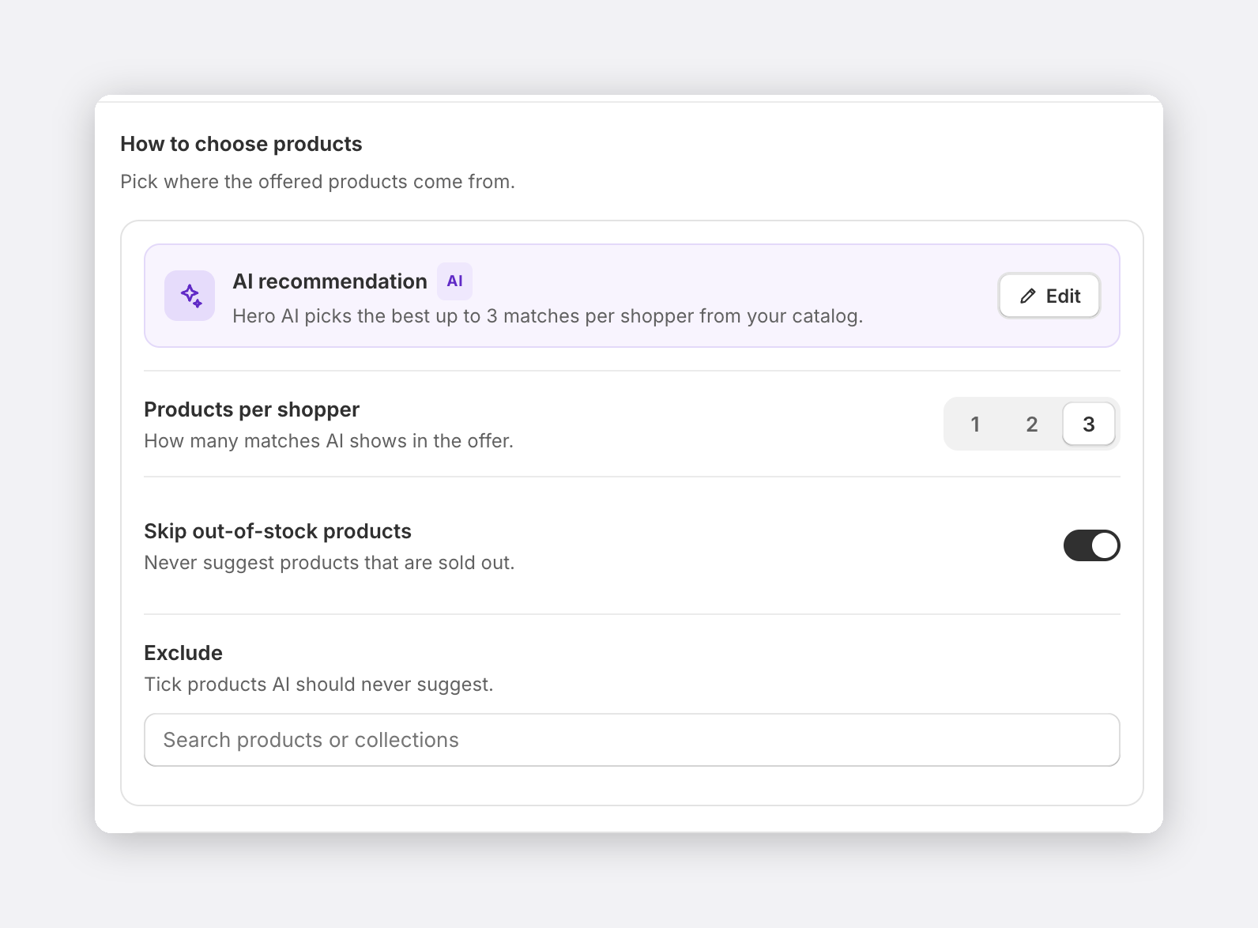Focus the Search products or collections field
1258x928 pixels.
pos(632,740)
